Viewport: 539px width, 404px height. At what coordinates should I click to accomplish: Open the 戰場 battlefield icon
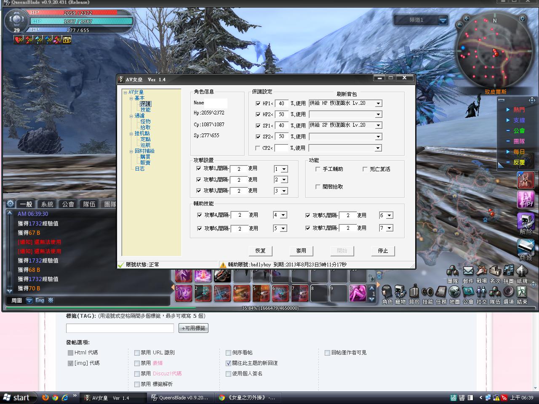pyautogui.click(x=481, y=271)
